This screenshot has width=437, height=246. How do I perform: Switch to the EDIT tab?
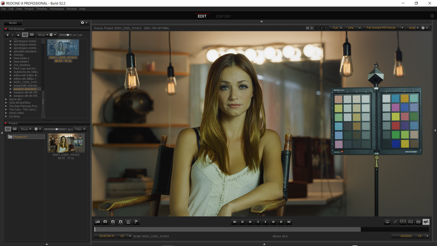(202, 16)
